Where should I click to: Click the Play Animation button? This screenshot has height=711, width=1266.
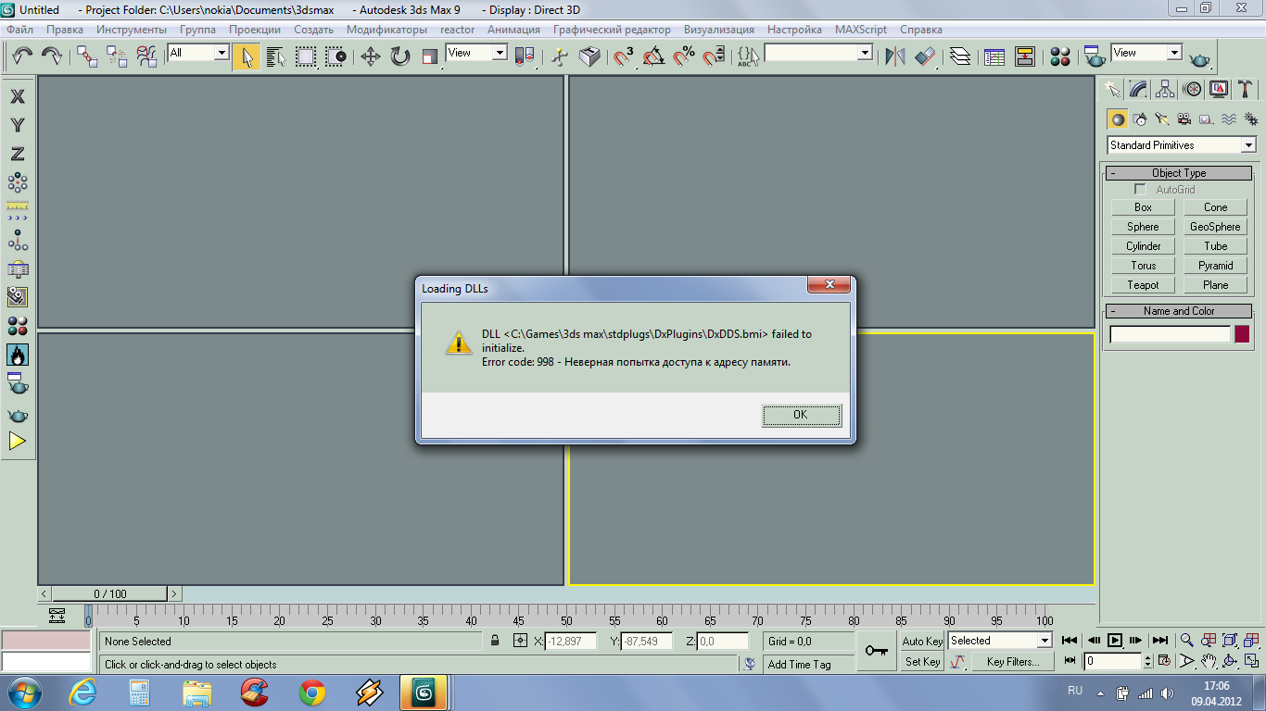(1115, 640)
